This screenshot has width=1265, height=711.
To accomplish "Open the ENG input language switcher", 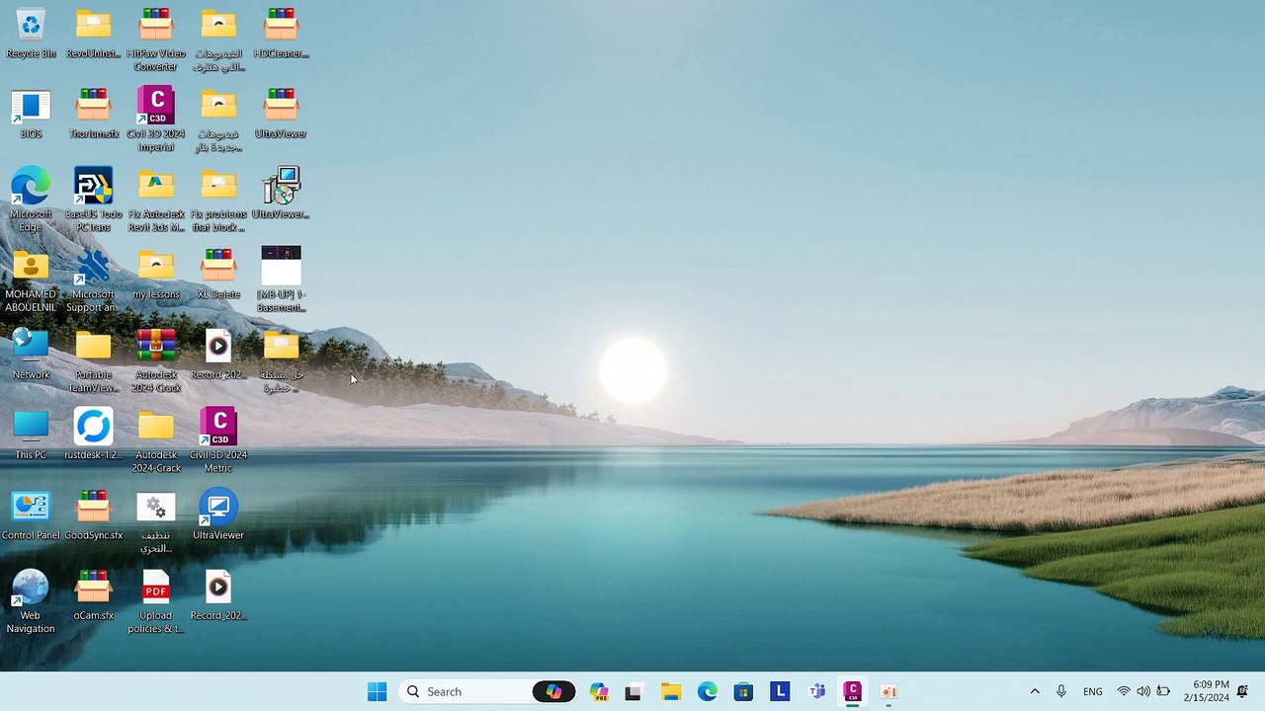I will (x=1093, y=692).
